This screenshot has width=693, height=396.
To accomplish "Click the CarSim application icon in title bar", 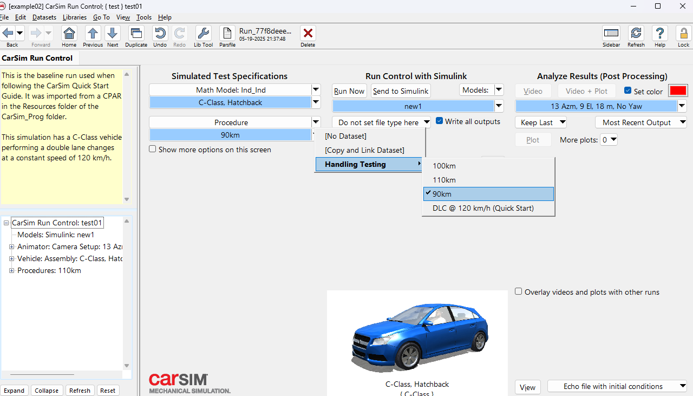I will pyautogui.click(x=3, y=6).
